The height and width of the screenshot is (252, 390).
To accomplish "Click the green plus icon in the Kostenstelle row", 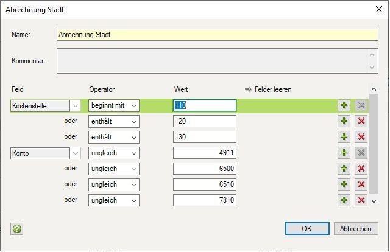I will [345, 105].
